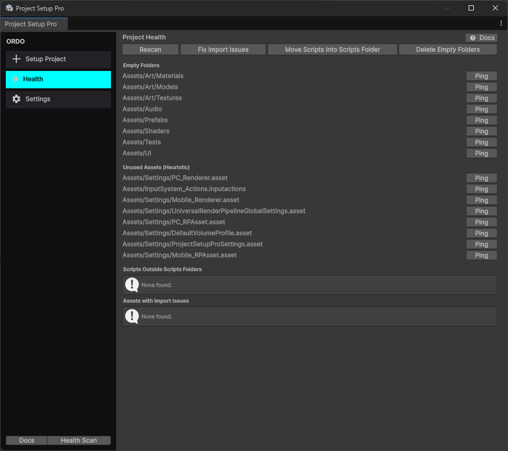Maximize the Project Setup Pro window
This screenshot has height=451, width=508.
click(x=471, y=8)
